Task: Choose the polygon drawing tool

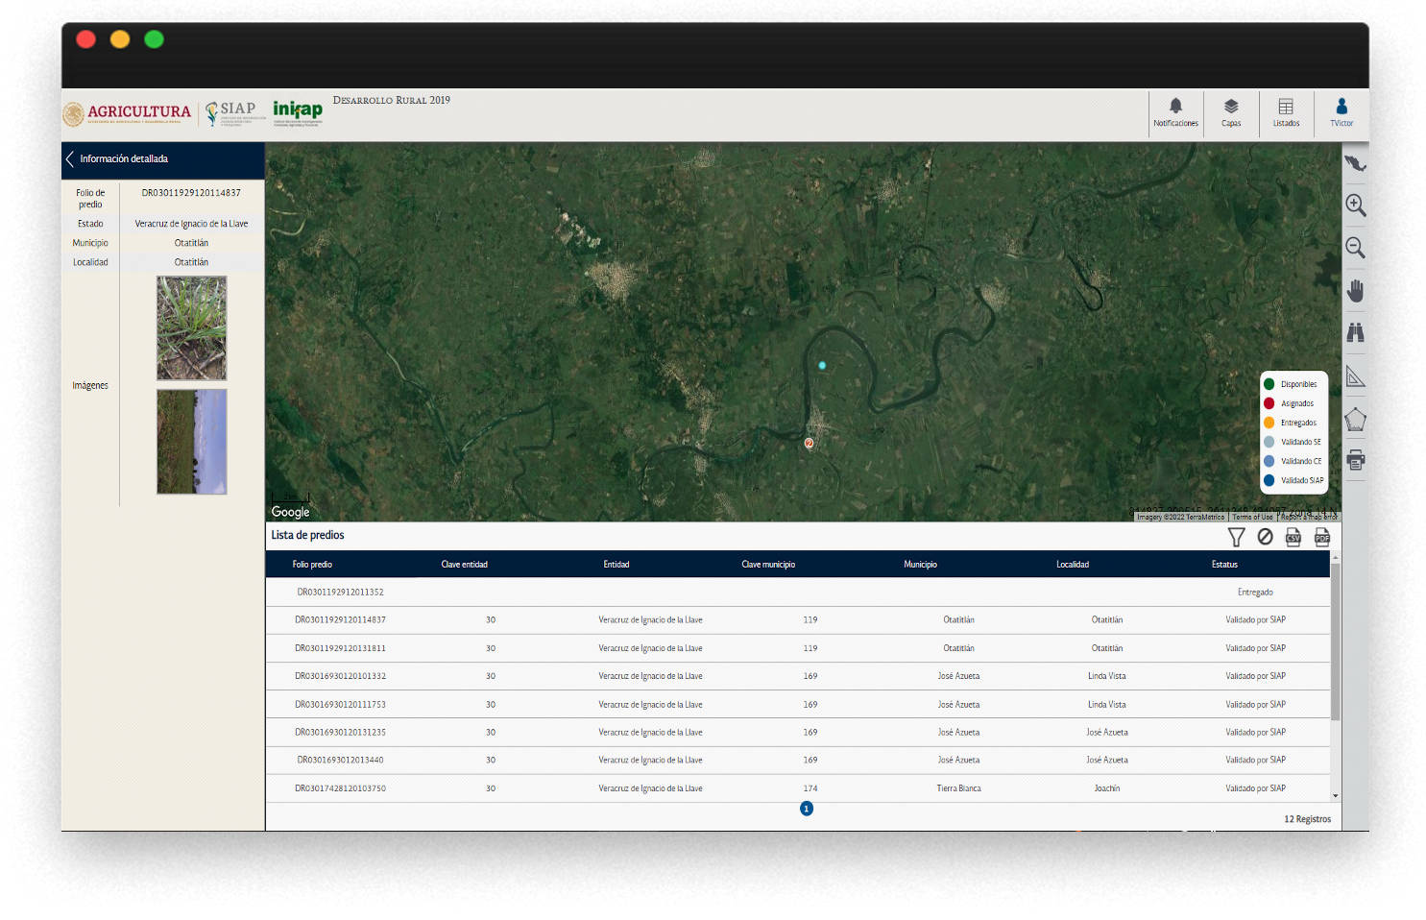Action: click(x=1355, y=420)
